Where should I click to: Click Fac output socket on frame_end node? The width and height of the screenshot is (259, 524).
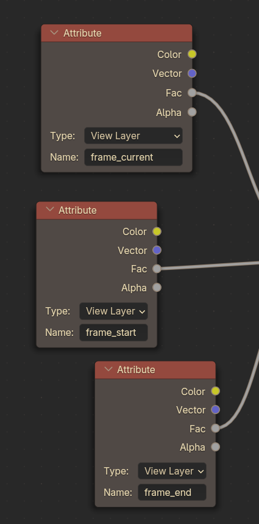[x=215, y=428]
